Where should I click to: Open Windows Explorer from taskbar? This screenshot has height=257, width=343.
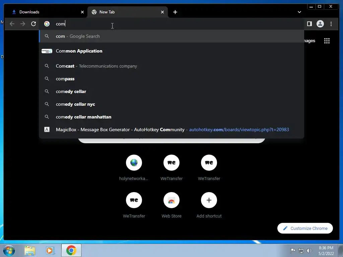tap(30, 251)
